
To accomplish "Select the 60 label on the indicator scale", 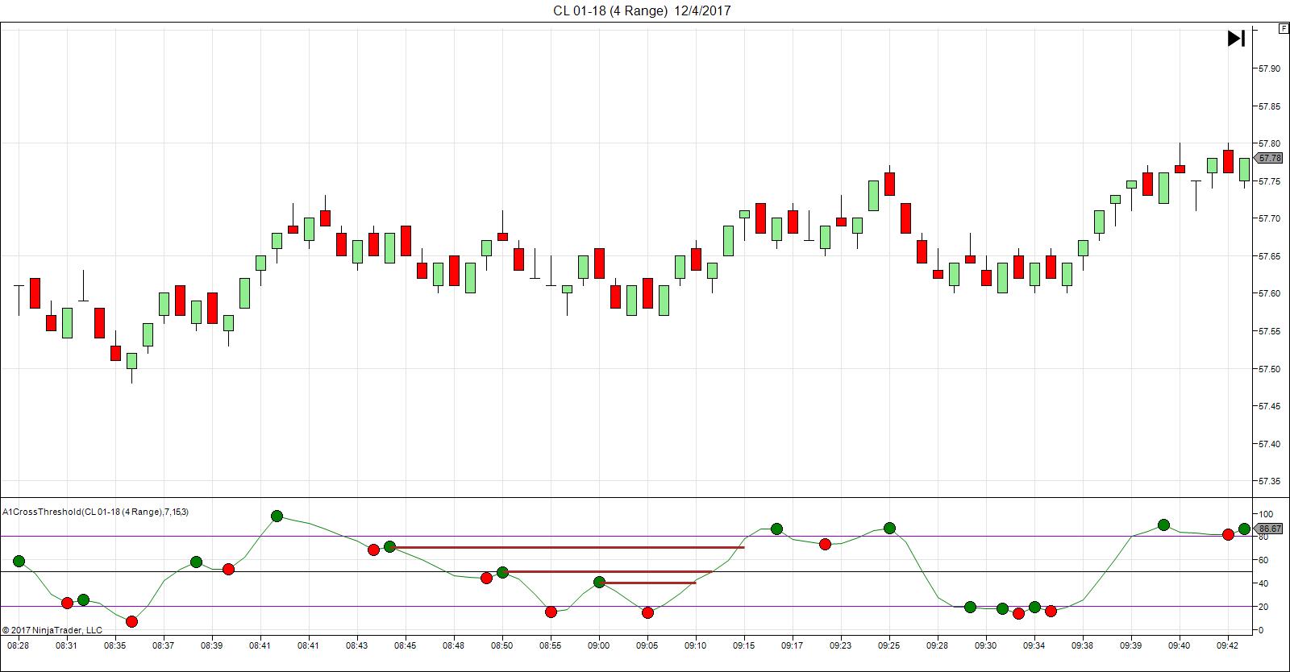I will [x=1263, y=560].
